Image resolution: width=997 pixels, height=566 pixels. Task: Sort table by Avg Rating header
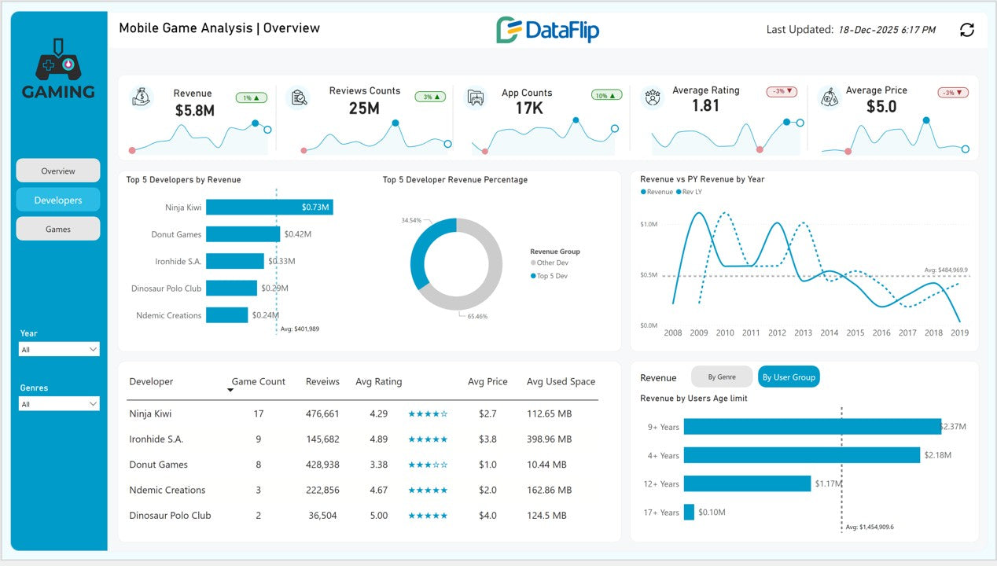(x=378, y=382)
